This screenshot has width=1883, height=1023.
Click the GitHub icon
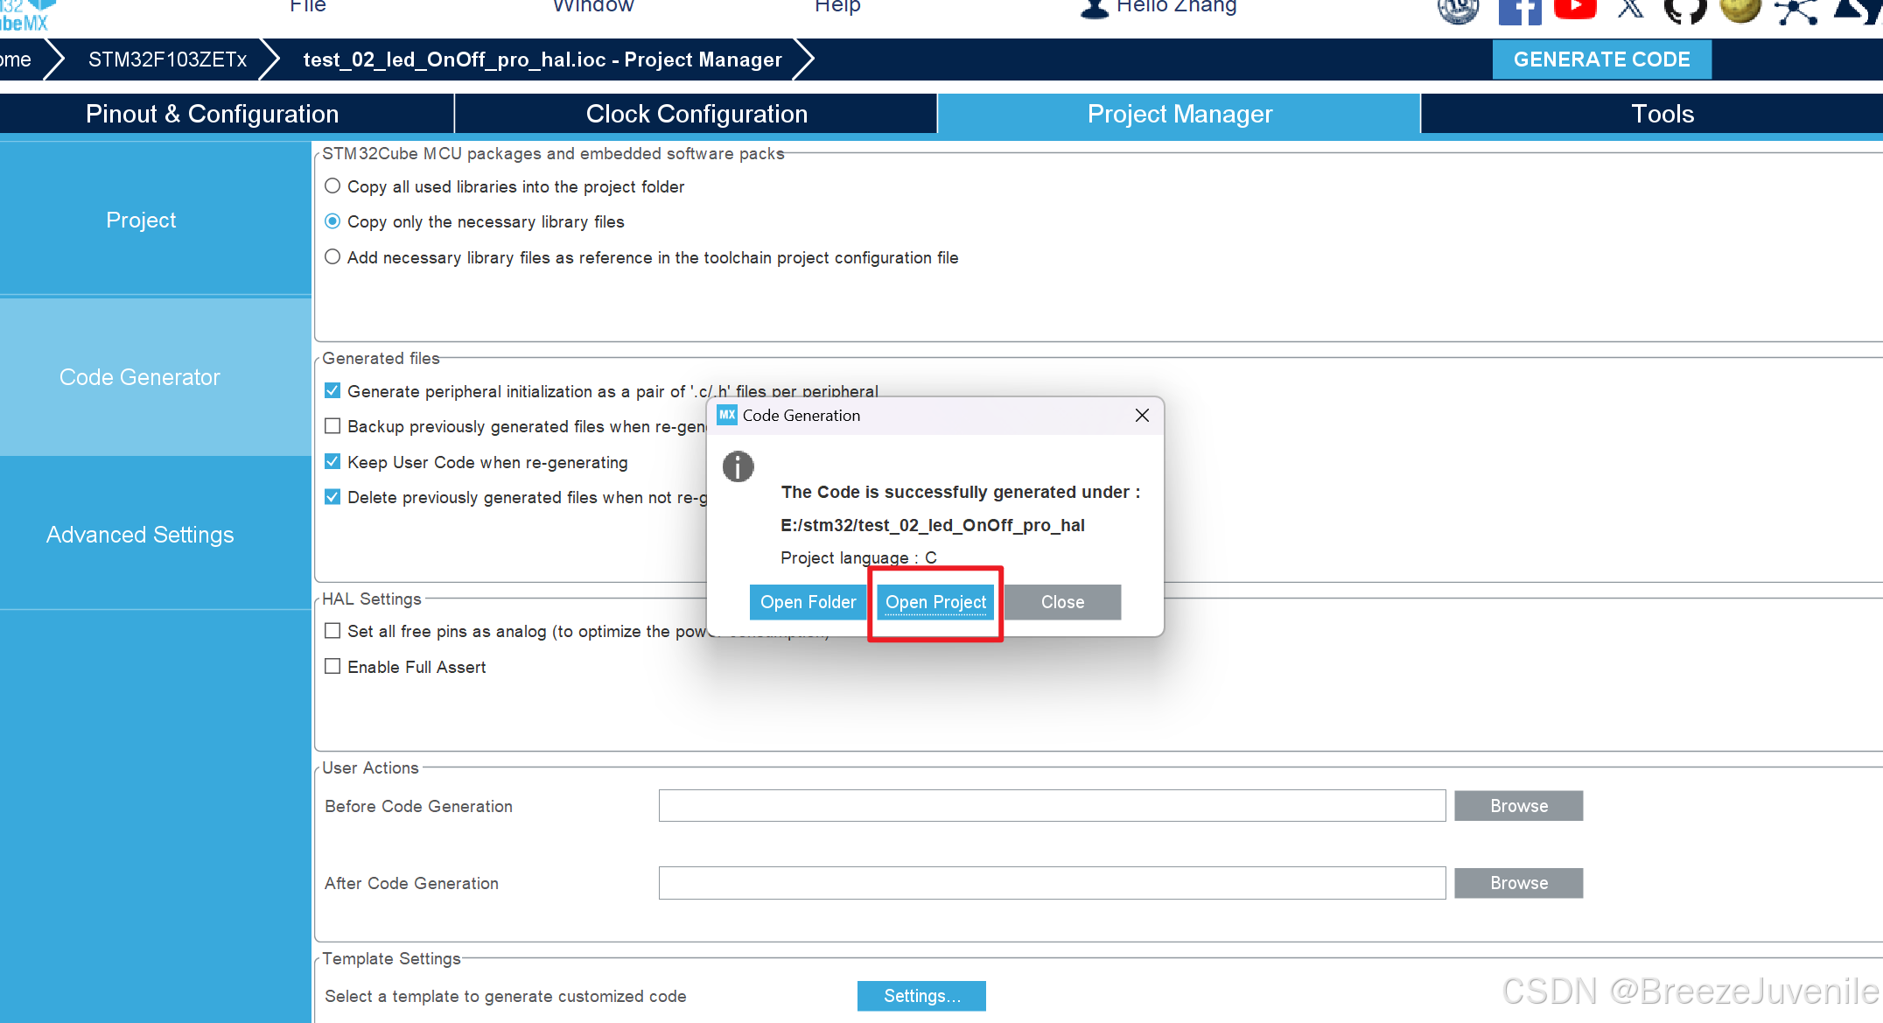pos(1685,10)
